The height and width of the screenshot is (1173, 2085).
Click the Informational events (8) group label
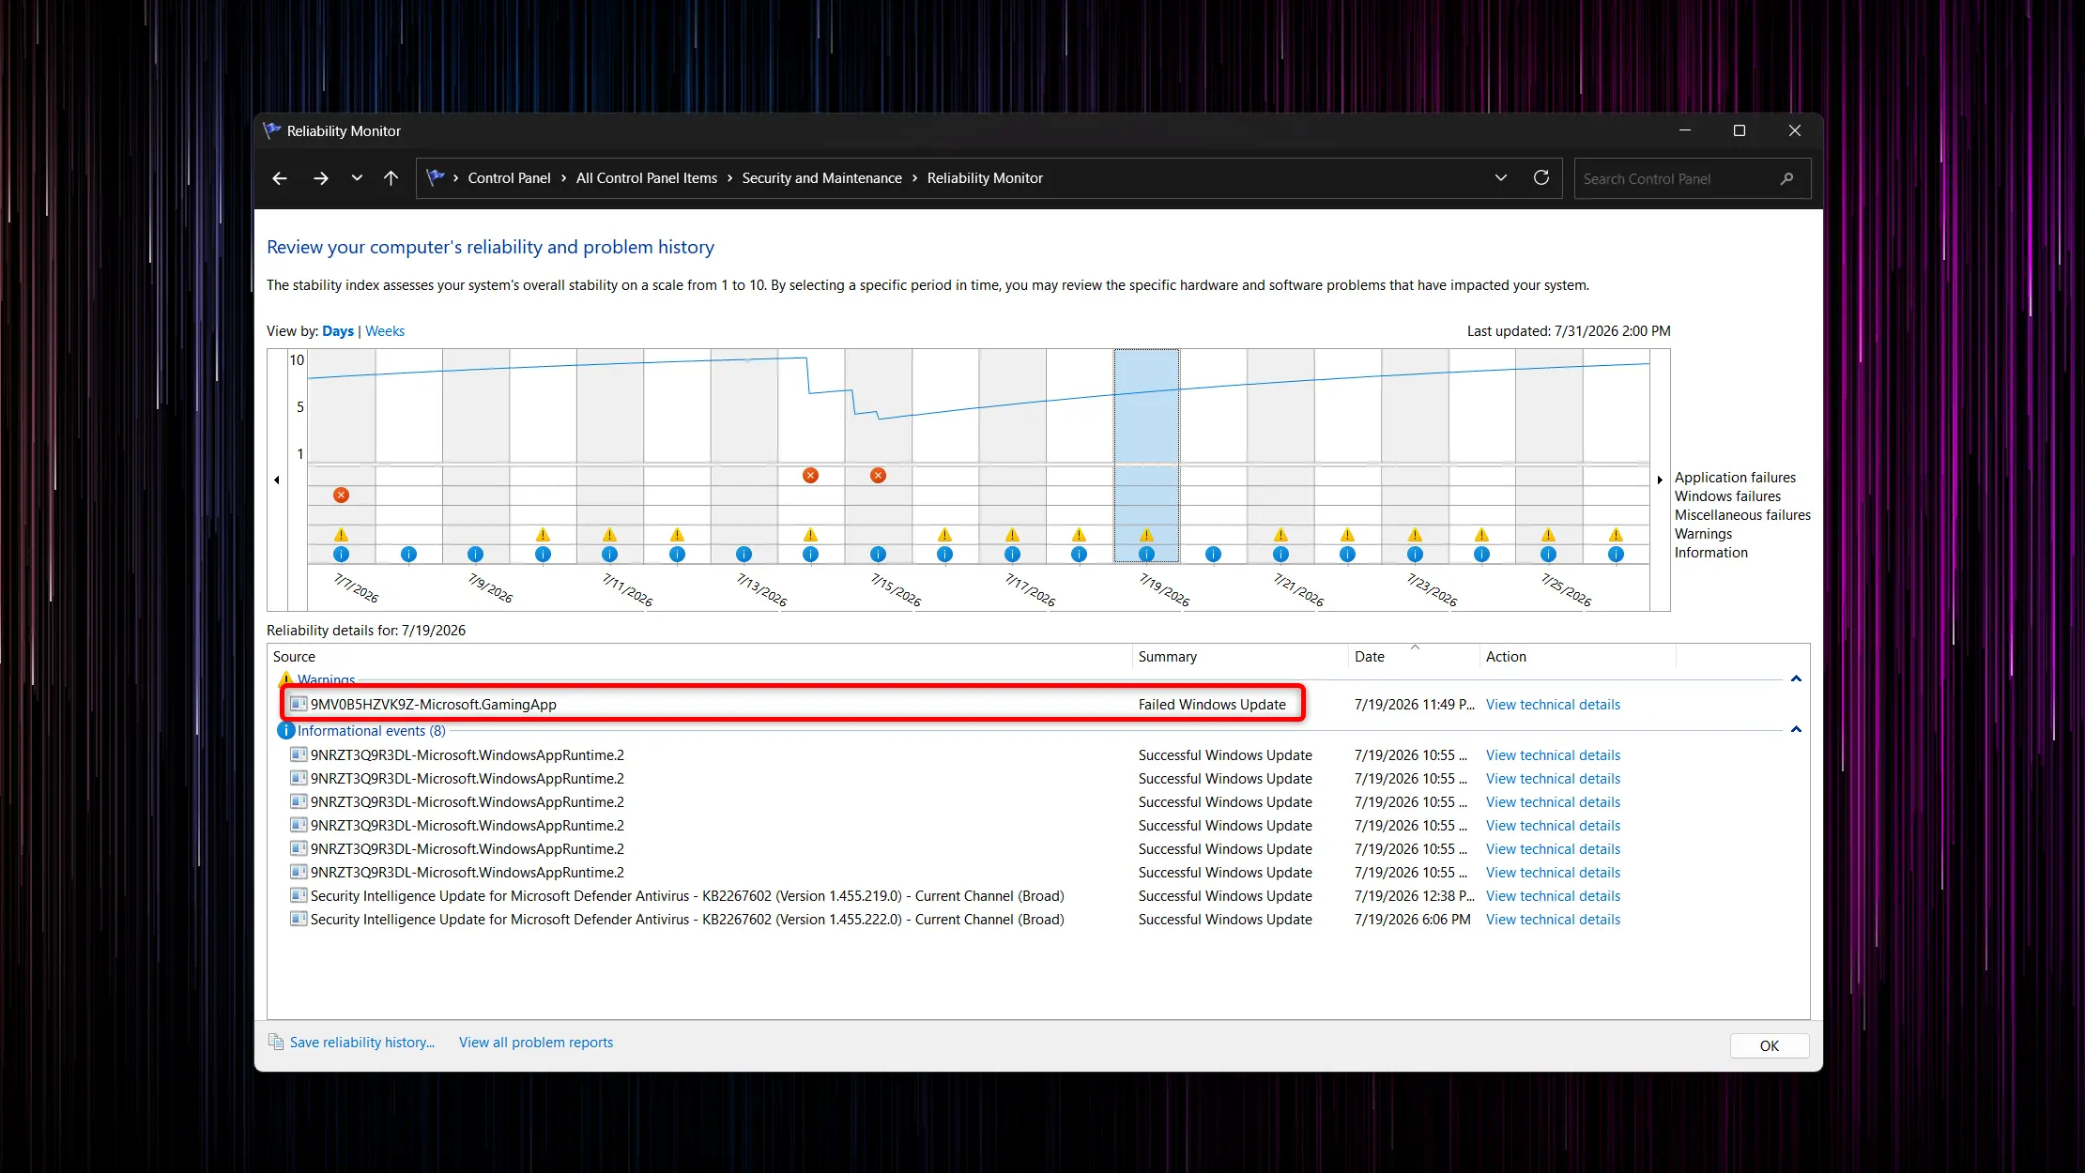pyautogui.click(x=372, y=731)
